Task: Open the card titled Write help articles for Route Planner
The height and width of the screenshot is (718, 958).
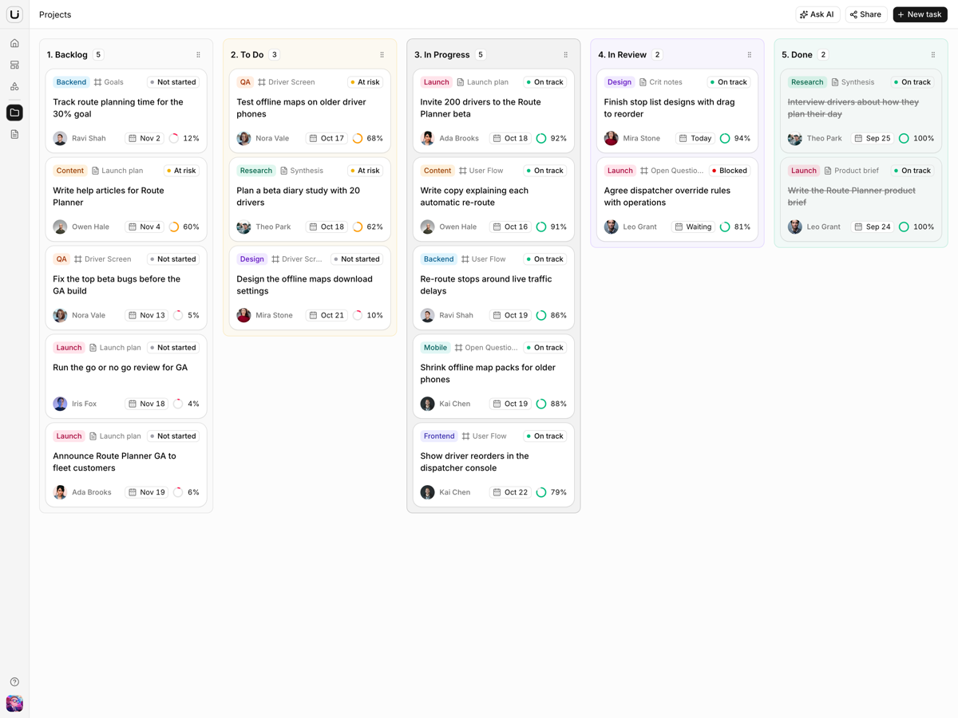Action: (126, 199)
